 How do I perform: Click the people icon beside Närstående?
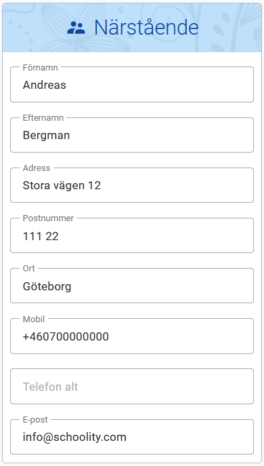(x=76, y=28)
